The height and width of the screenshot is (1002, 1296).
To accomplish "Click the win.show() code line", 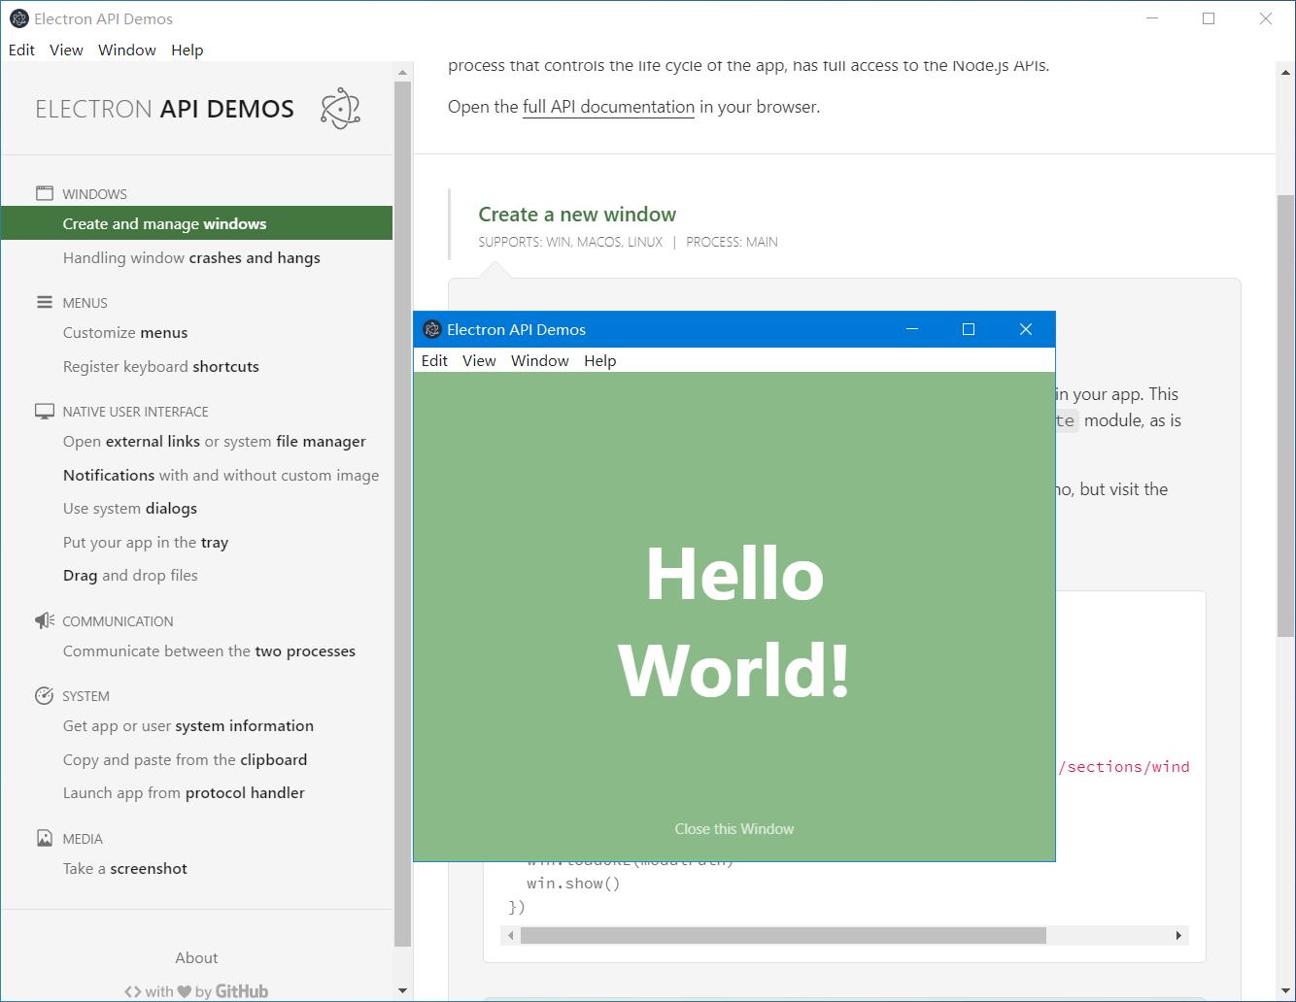I will pos(573,884).
